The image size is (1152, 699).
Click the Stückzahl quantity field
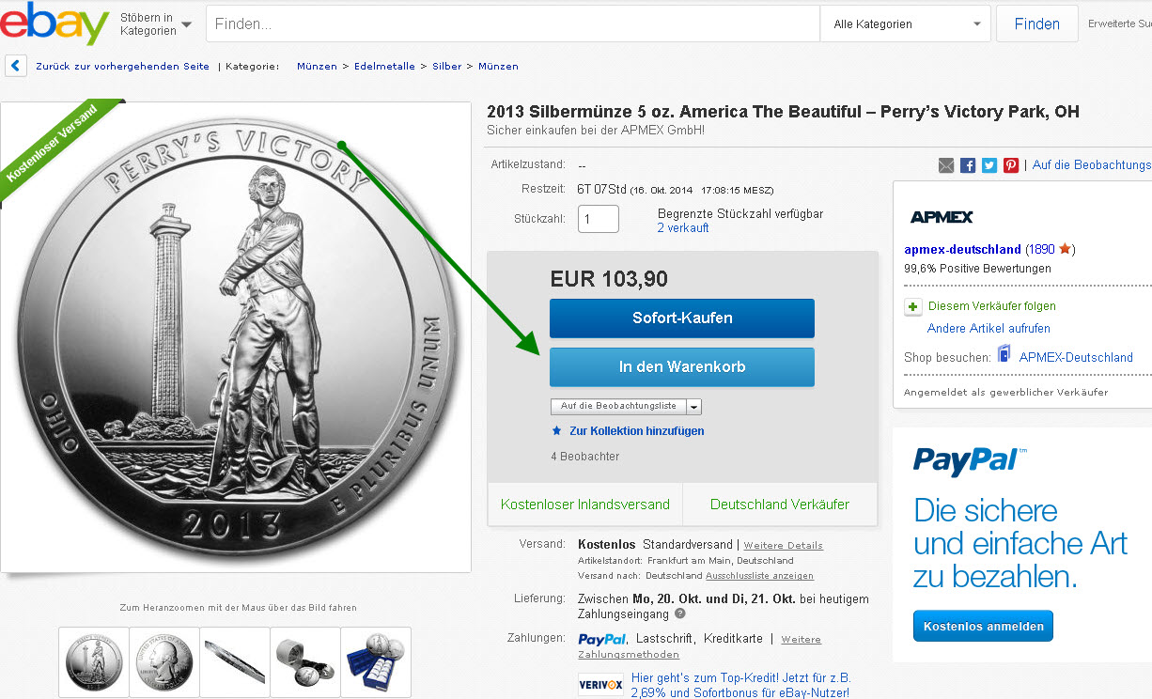[x=599, y=219]
